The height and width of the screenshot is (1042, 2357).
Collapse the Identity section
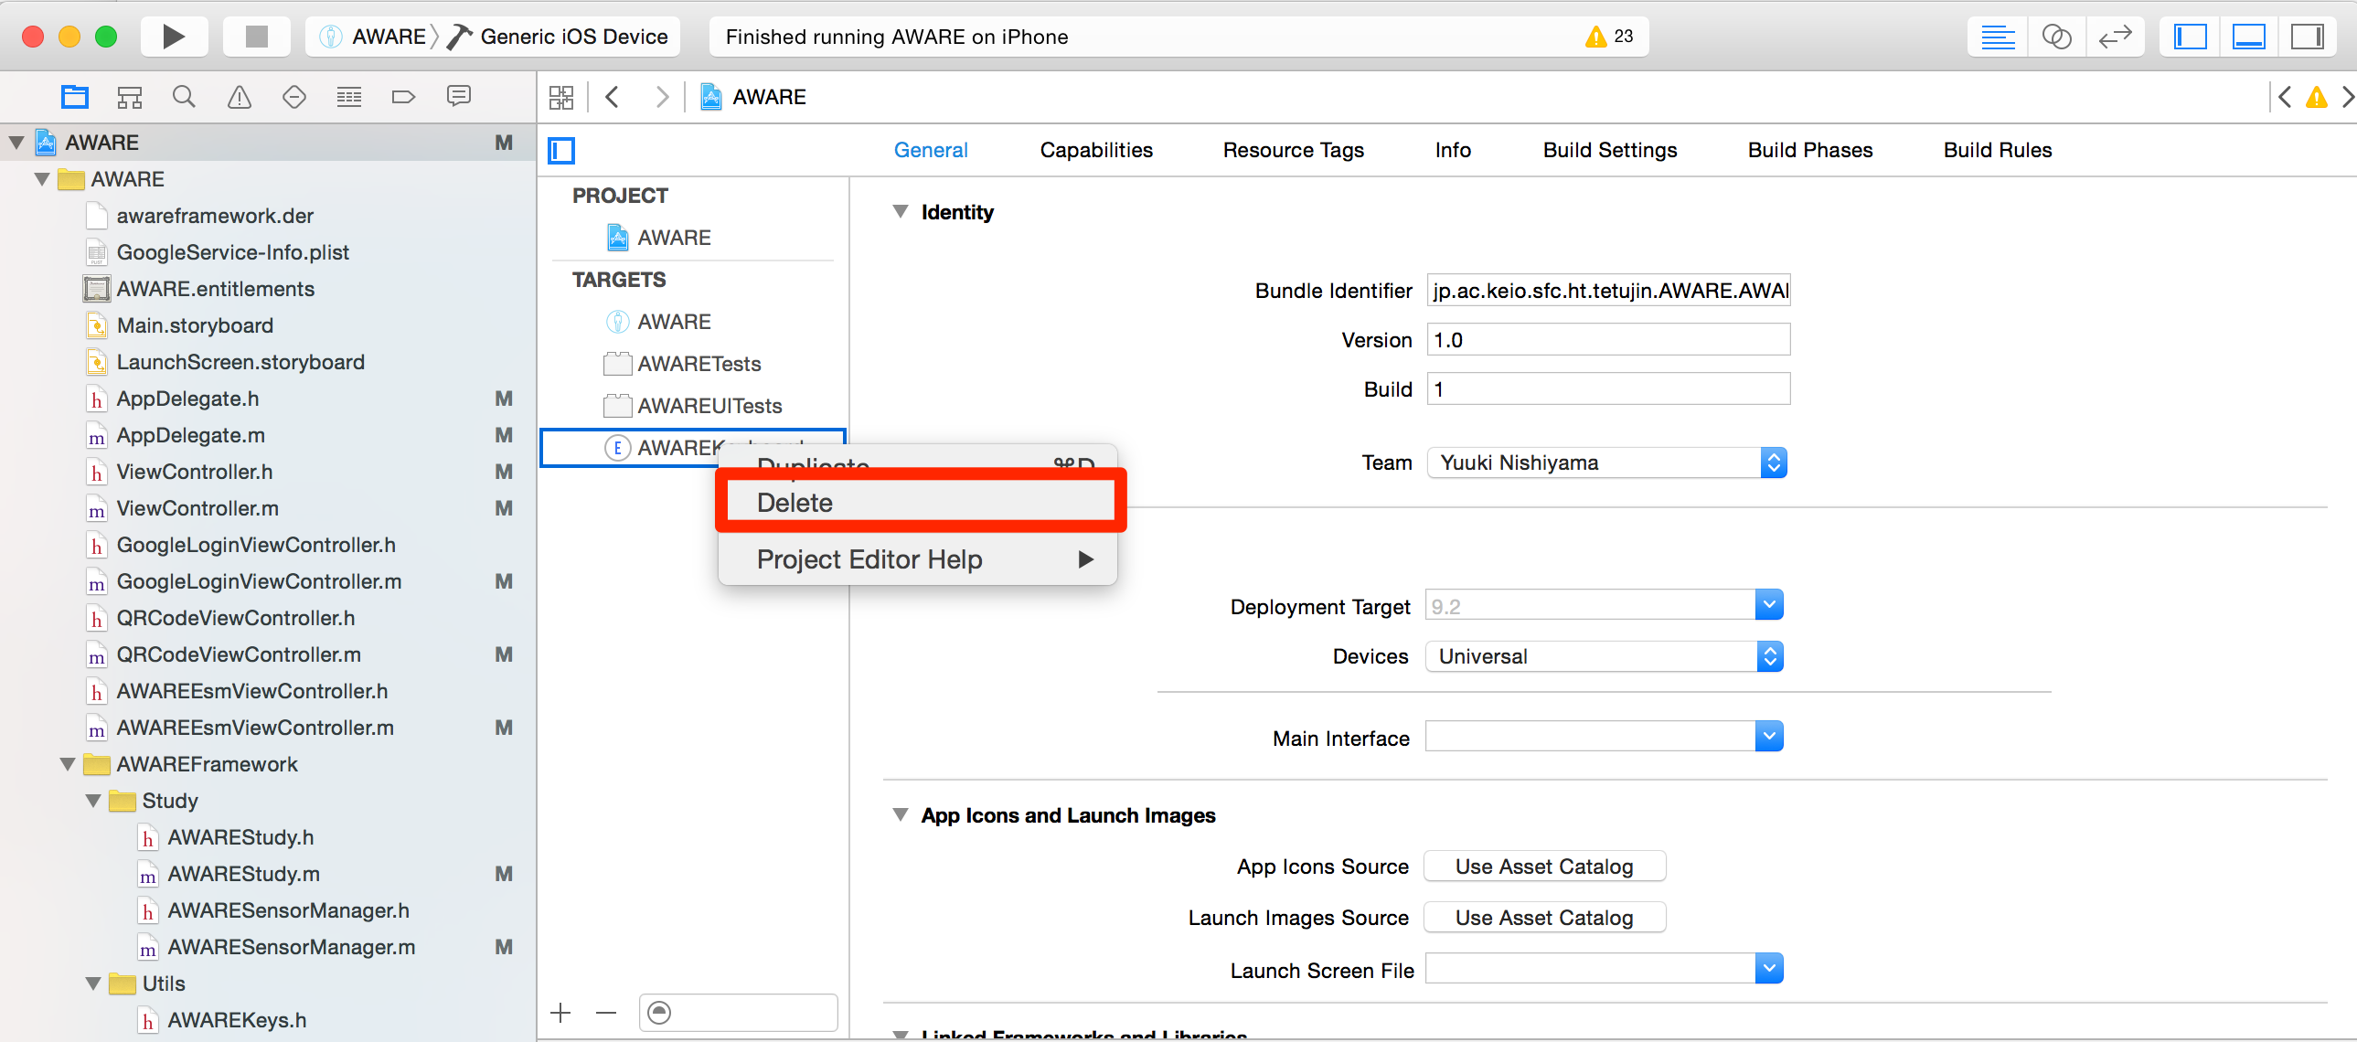(901, 212)
